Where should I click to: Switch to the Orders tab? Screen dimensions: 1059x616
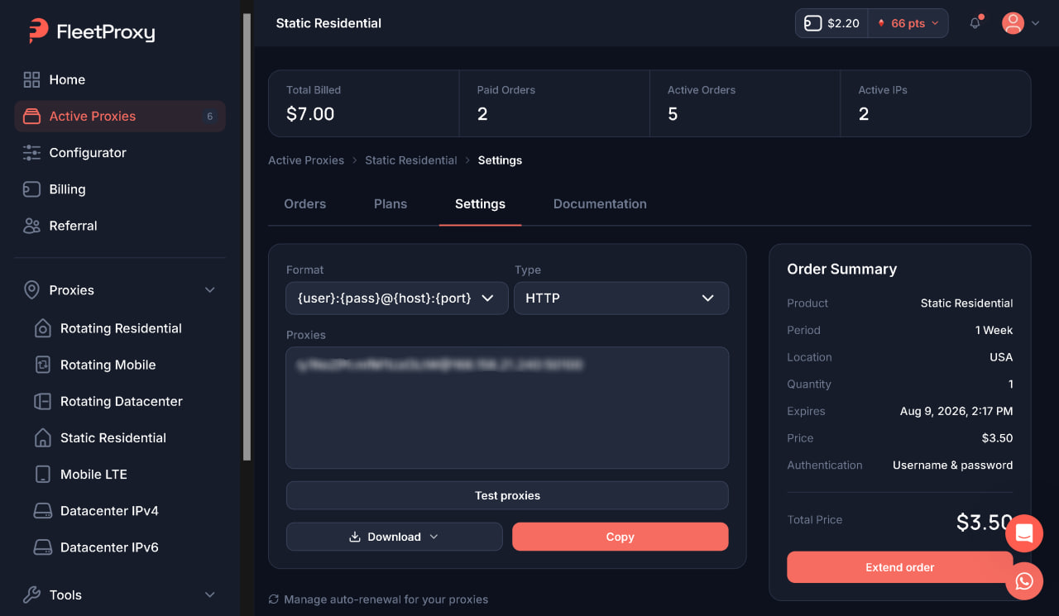(x=305, y=204)
